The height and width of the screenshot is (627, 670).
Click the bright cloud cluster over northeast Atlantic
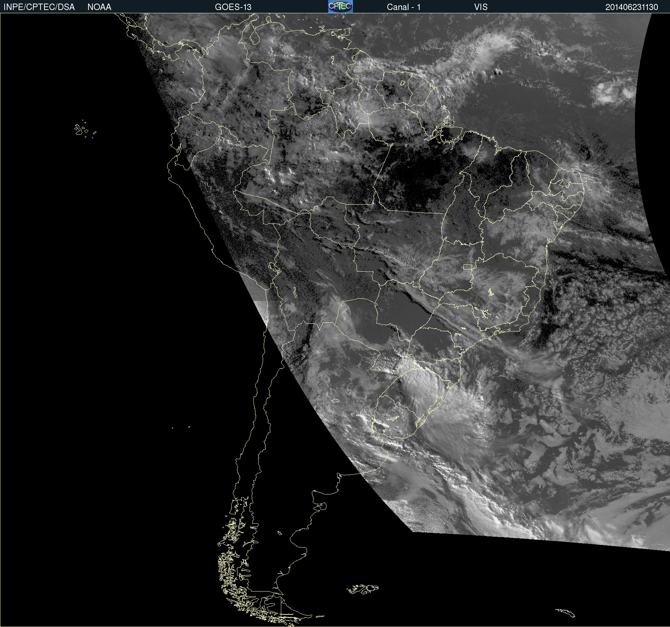(x=611, y=91)
